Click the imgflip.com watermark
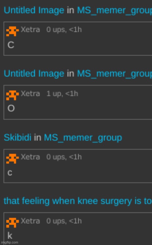The height and width of the screenshot is (245, 152). [x=9, y=243]
